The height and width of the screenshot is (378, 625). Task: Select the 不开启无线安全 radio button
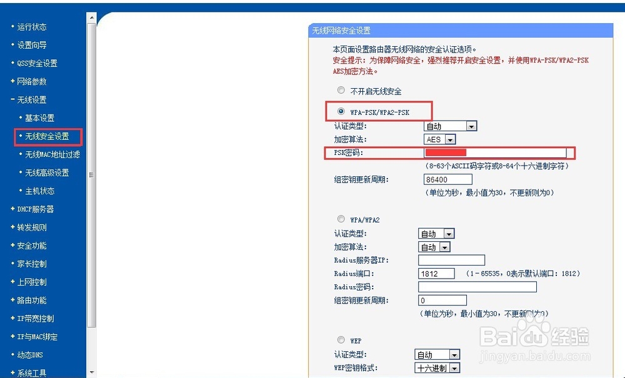[341, 90]
